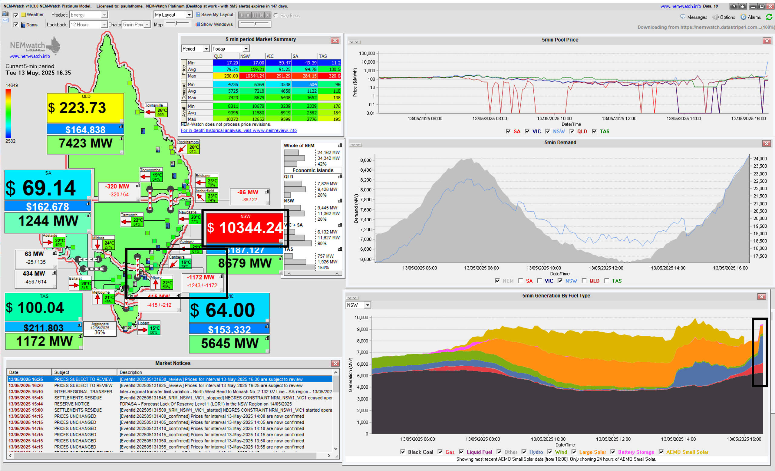Click chart icon on SA demand 1244 MW
775x471 pixels.
click(x=89, y=216)
